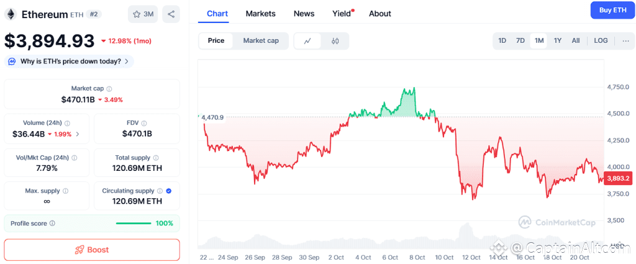This screenshot has height=264, width=636.
Task: Enable LOG scale on chart
Action: point(601,41)
